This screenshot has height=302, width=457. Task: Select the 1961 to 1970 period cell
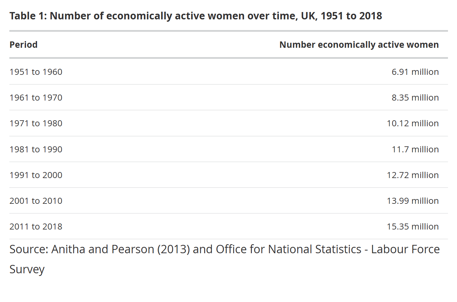pos(36,98)
